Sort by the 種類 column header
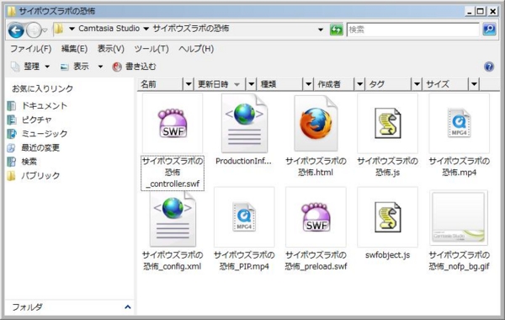The height and width of the screenshot is (320, 505). click(x=280, y=84)
